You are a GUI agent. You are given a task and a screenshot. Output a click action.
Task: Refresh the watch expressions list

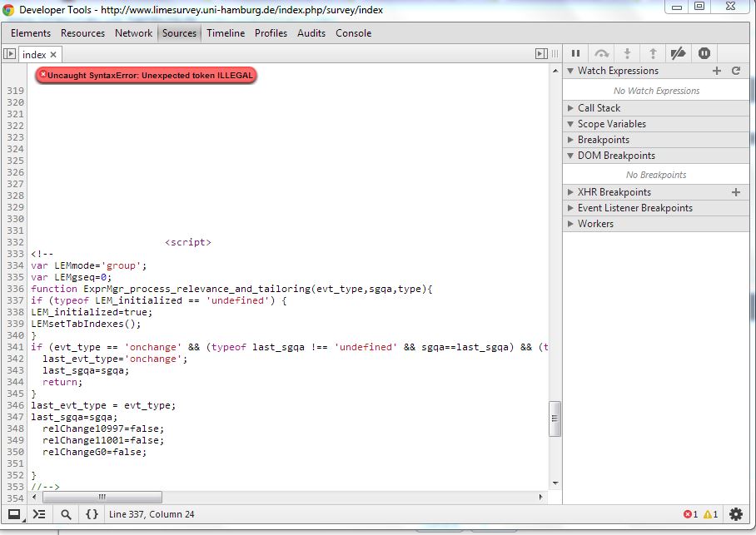tap(736, 71)
